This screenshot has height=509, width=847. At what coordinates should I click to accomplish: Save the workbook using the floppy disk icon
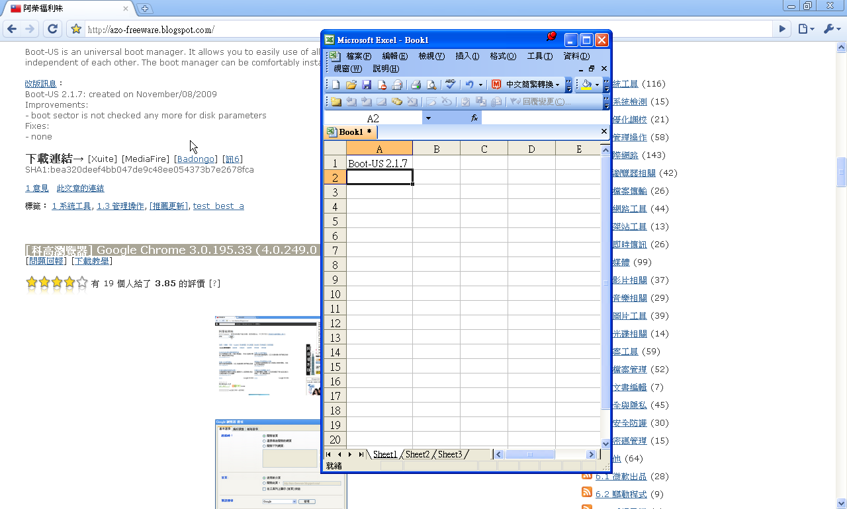(367, 85)
